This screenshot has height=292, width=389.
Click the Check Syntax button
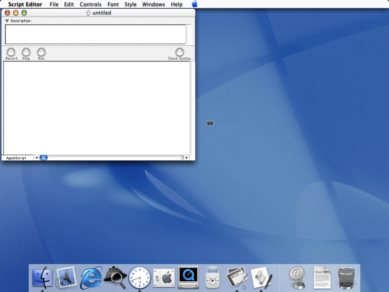tap(180, 52)
